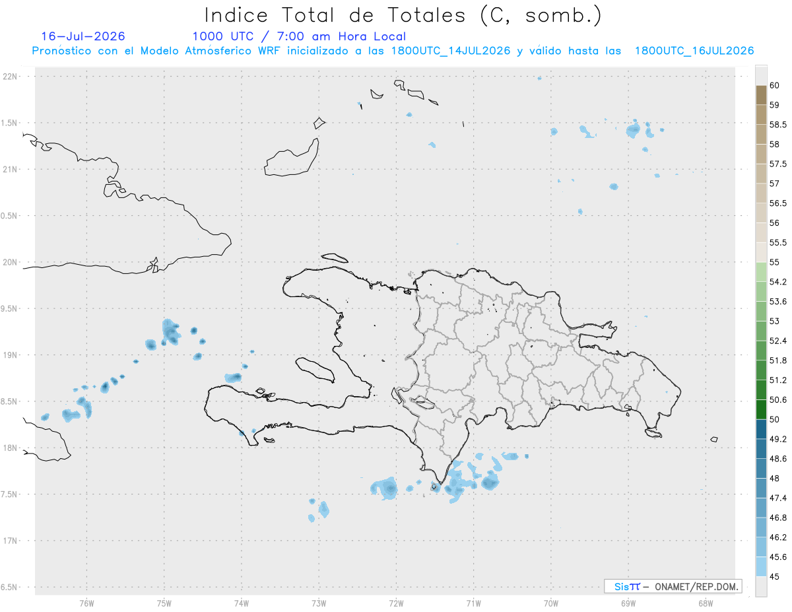Click the color bar label '58.5'

pos(778,124)
